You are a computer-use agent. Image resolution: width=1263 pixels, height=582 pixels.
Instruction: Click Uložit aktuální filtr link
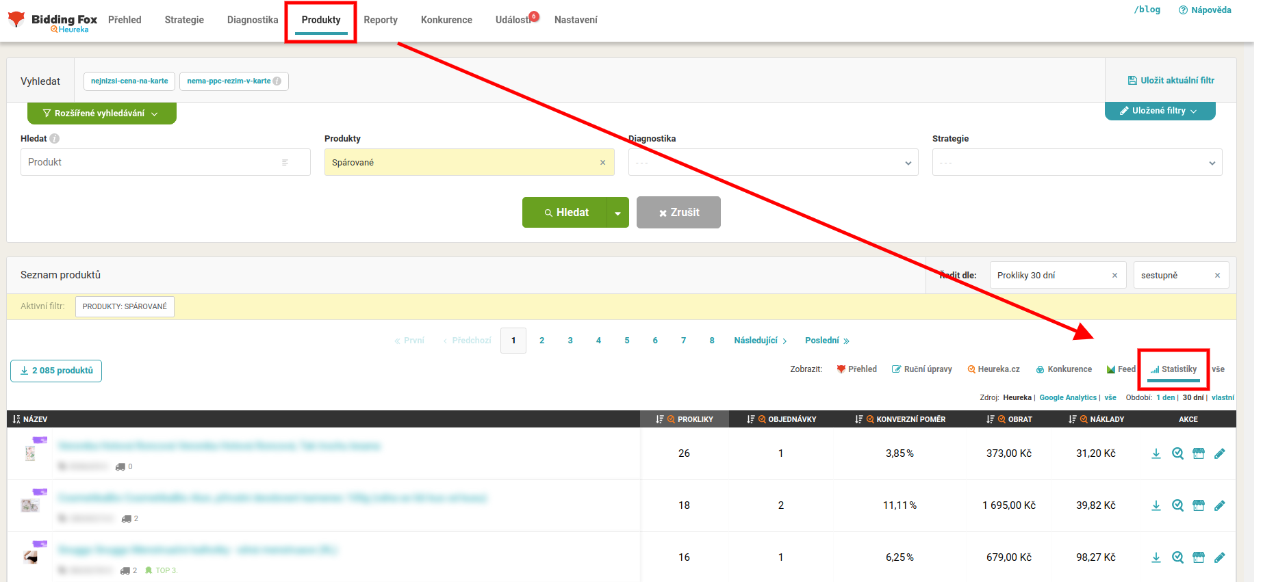(x=1171, y=81)
